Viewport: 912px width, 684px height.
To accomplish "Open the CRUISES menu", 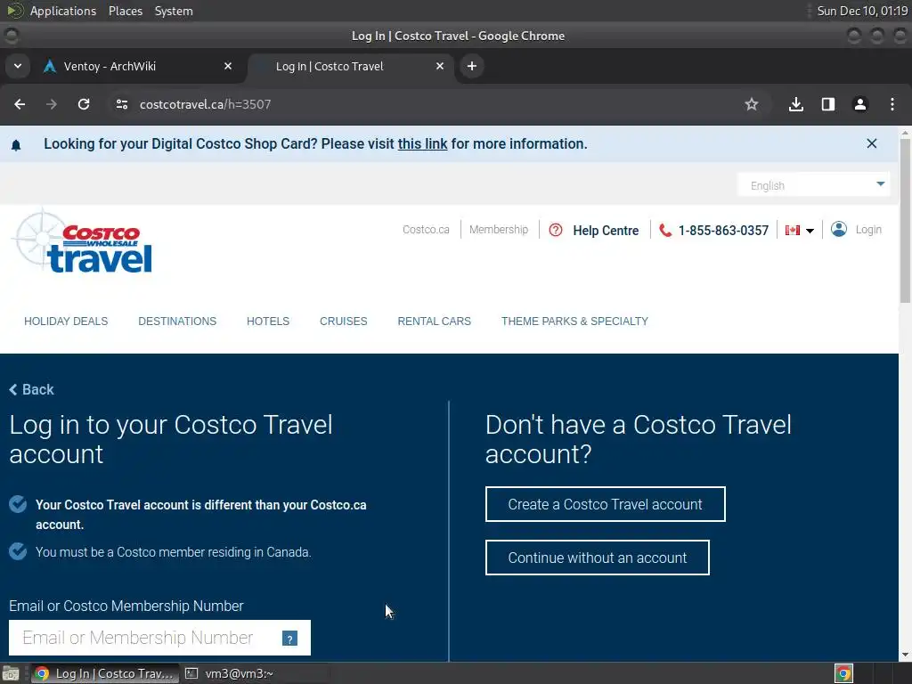I will coord(343,321).
